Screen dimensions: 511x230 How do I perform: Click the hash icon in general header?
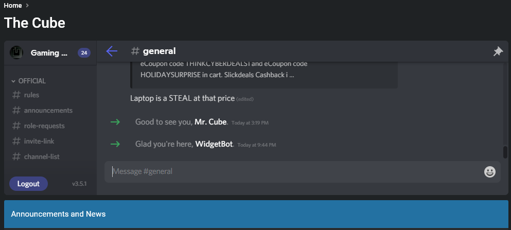(x=135, y=51)
